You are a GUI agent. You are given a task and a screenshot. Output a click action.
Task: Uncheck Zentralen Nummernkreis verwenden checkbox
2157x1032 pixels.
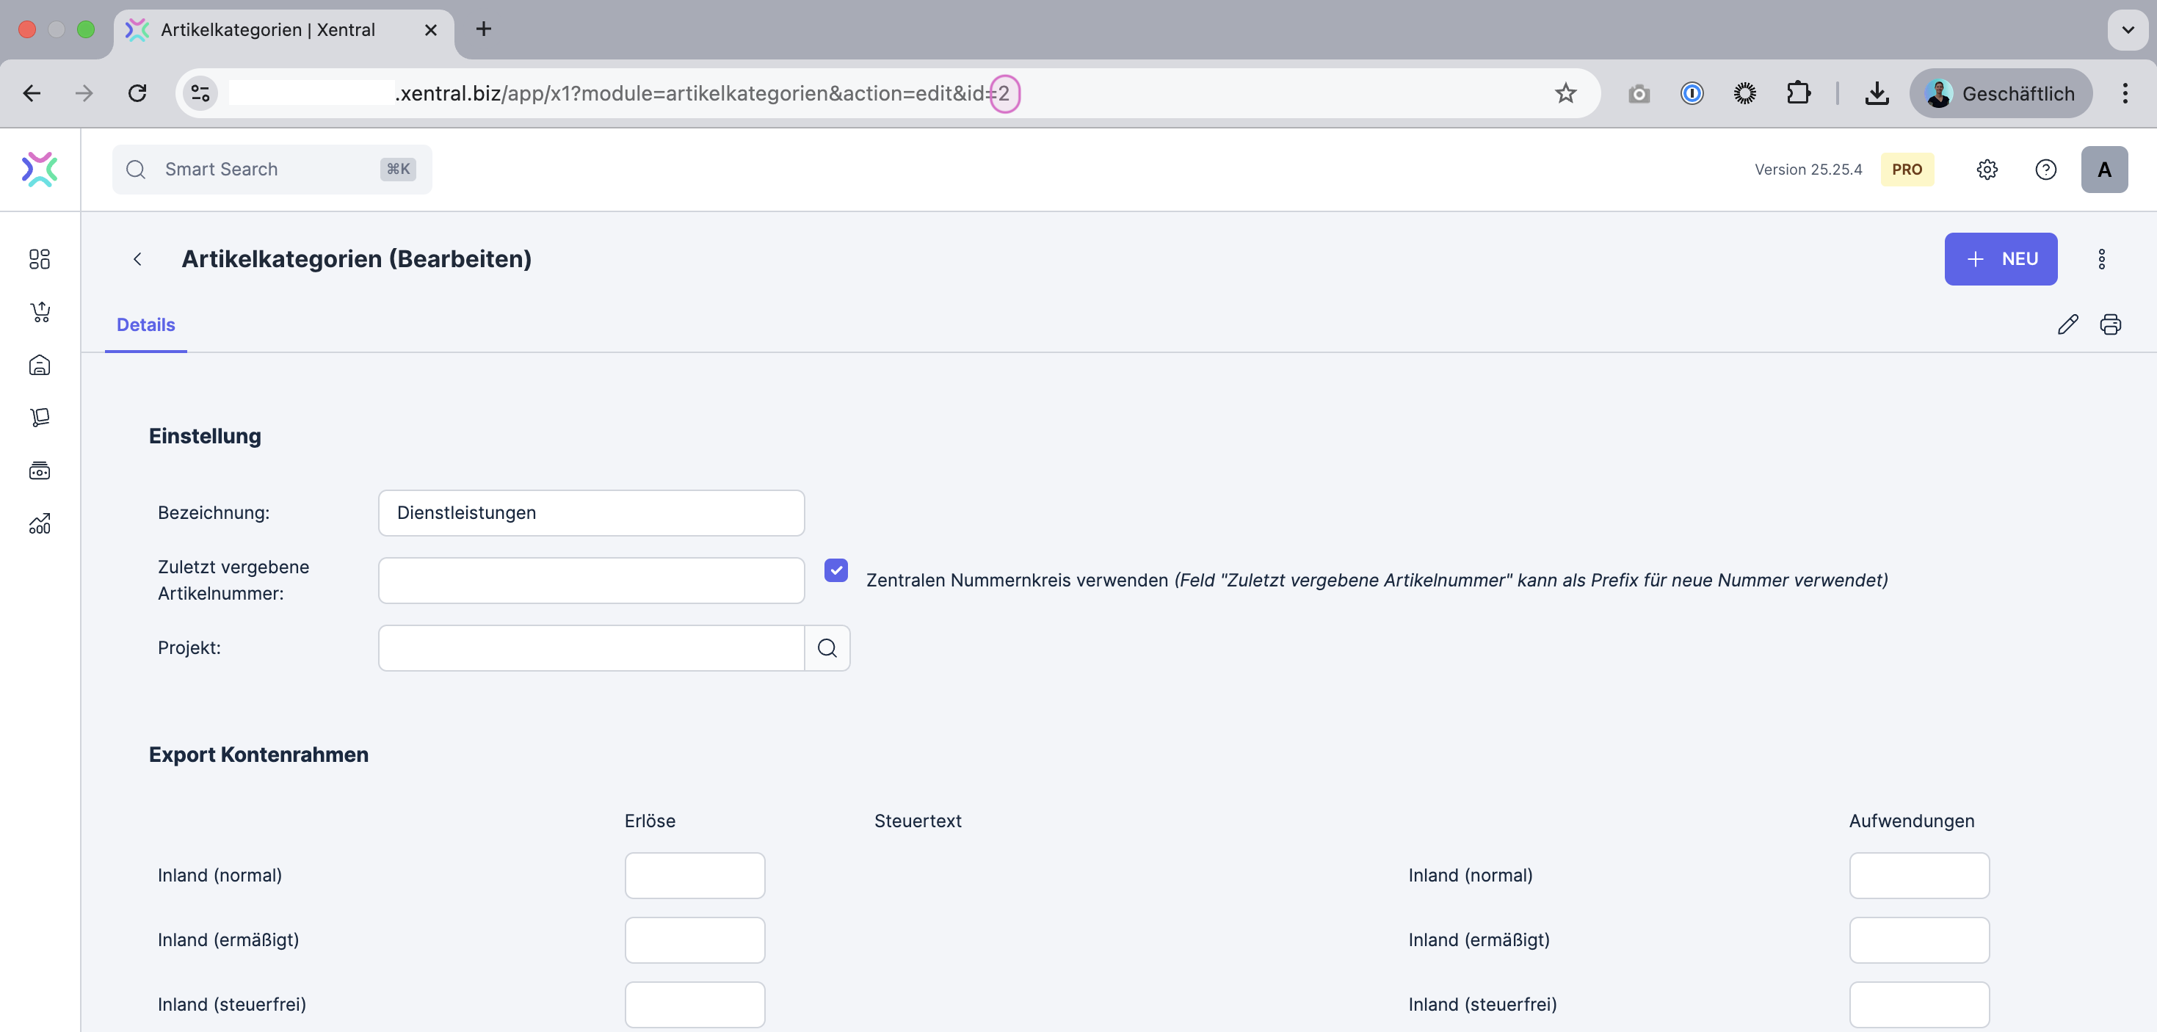pos(835,570)
